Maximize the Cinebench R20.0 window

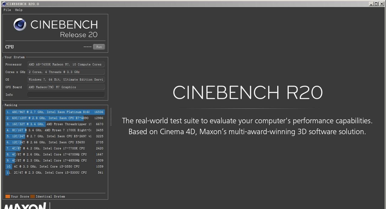coord(376,4)
